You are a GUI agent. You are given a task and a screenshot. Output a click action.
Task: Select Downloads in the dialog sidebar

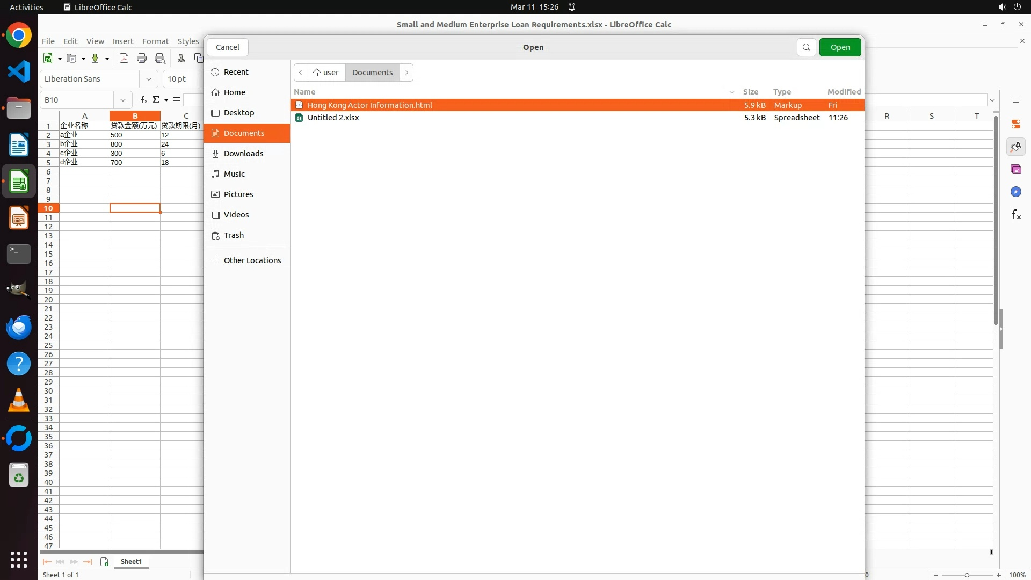[243, 154]
